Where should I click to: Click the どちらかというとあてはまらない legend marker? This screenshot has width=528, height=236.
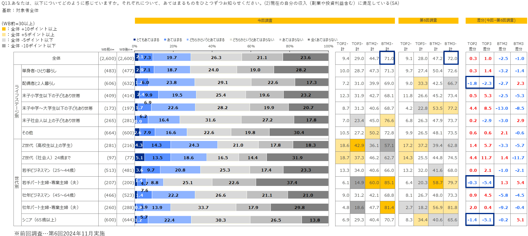pyautogui.click(x=231, y=40)
